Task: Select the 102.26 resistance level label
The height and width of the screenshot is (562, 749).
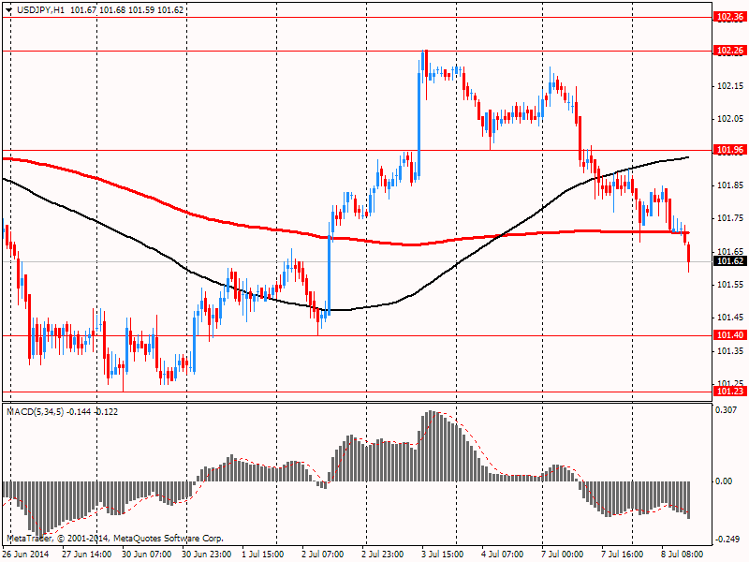Action: 730,51
